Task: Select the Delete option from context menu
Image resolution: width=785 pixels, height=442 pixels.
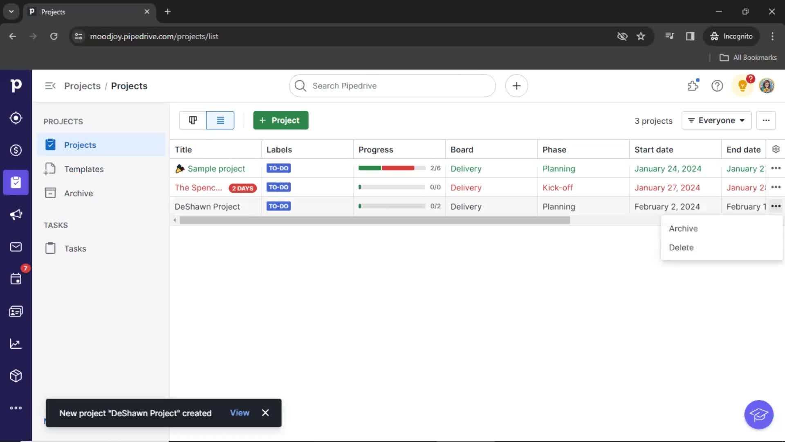Action: 682,247
